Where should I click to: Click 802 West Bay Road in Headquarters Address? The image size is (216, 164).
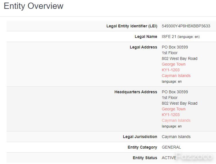pos(180,103)
